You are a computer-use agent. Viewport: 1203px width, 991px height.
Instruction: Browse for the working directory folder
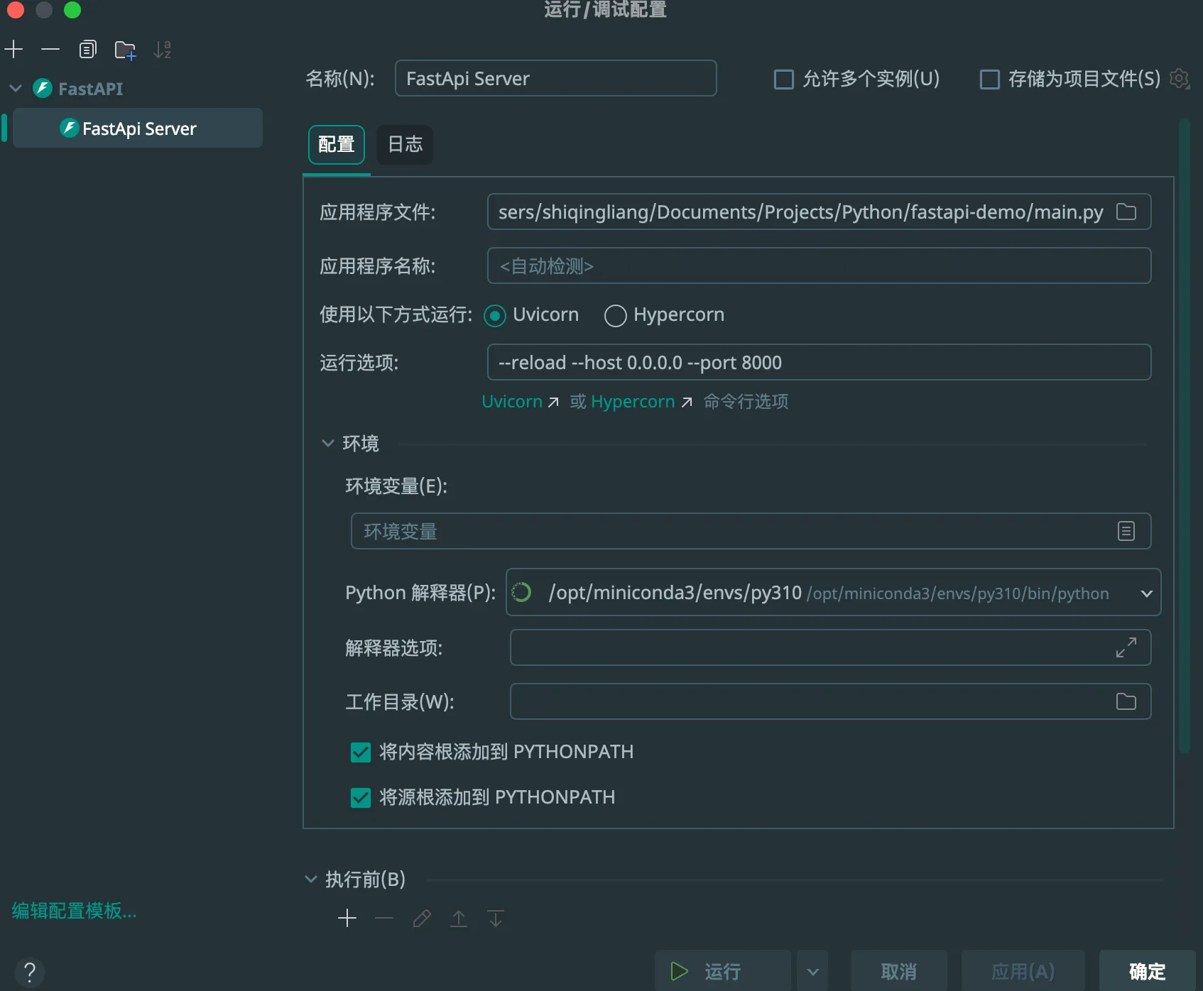(x=1126, y=701)
